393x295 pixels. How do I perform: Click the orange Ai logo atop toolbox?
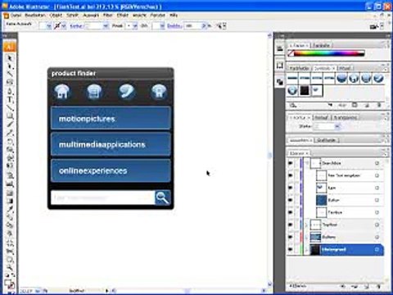(x=10, y=47)
